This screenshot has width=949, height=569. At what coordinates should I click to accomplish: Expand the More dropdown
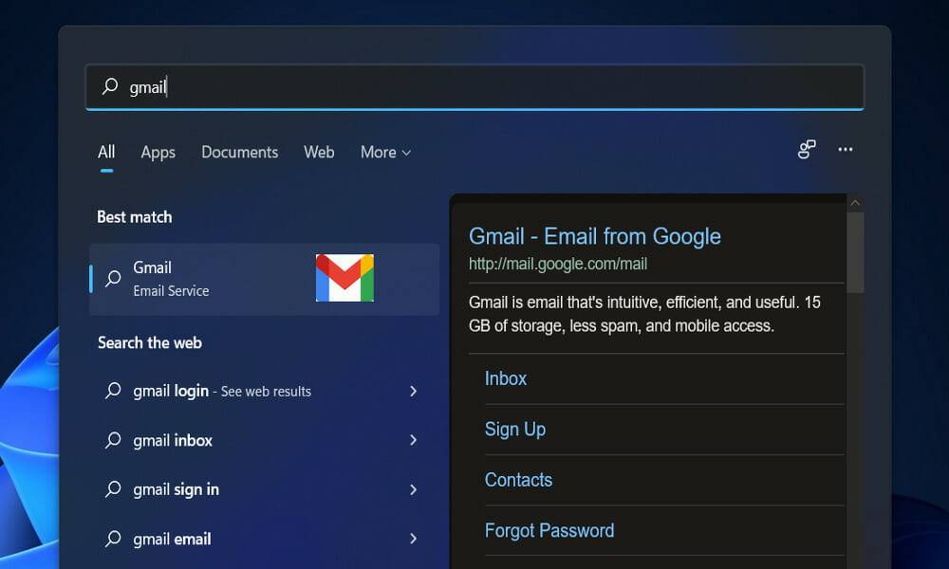[385, 153]
